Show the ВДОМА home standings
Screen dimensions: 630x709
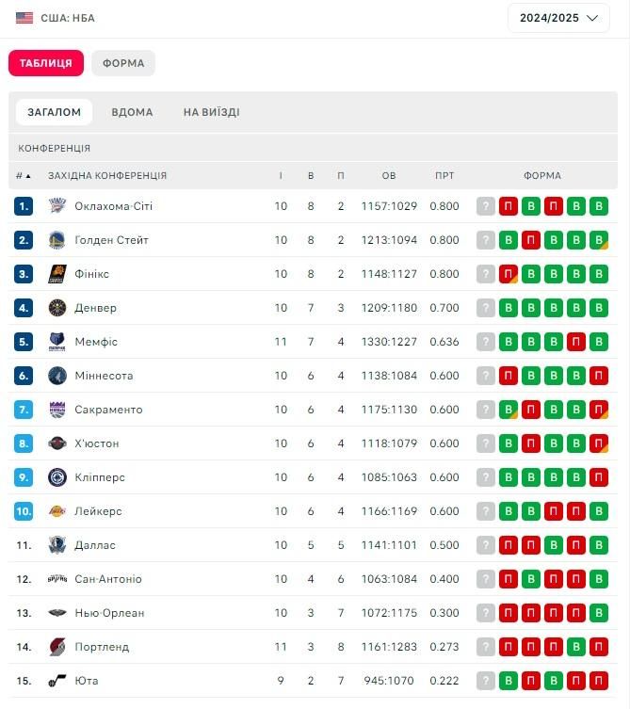(132, 112)
